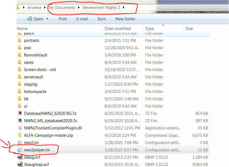Go to Arianna in the address bar
Viewport: 229px width, 167px height.
click(x=34, y=8)
